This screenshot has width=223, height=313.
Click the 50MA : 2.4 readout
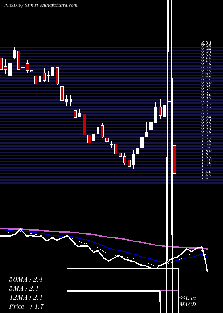tap(26, 279)
